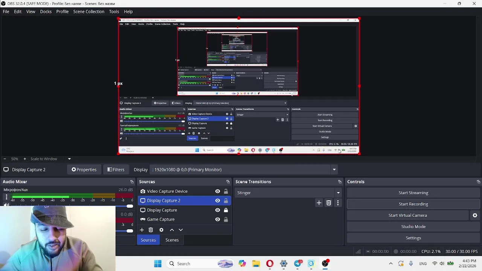Viewport: 482px width, 271px height.
Task: Select the Video Capture Device source
Action: (x=167, y=191)
